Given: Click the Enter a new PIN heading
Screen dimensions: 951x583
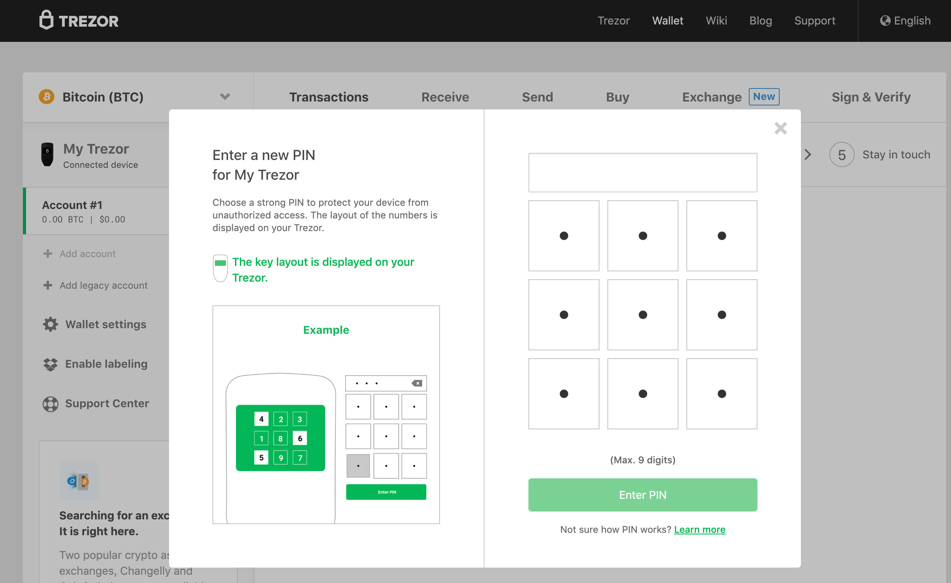Looking at the screenshot, I should 264,165.
